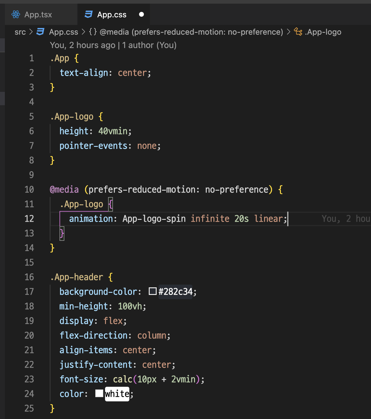Viewport: 371px width, 419px height.
Task: Click the 20s duration value
Action: click(x=242, y=219)
